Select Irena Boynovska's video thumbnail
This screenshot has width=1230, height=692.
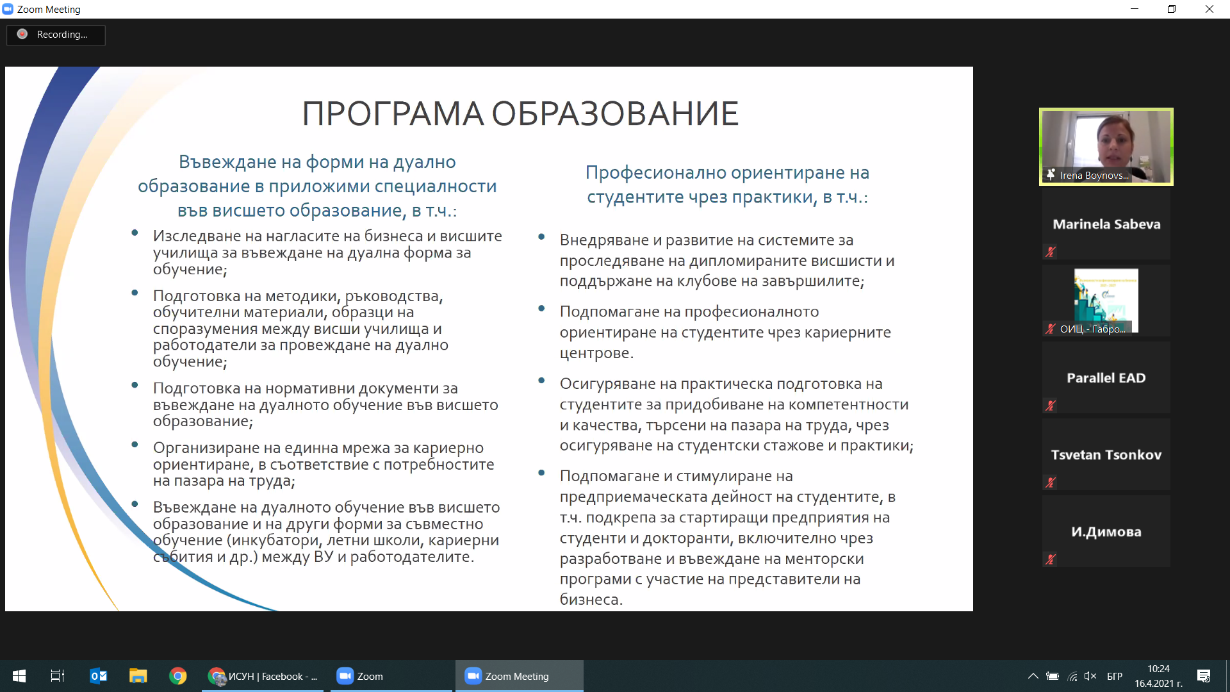(x=1106, y=147)
